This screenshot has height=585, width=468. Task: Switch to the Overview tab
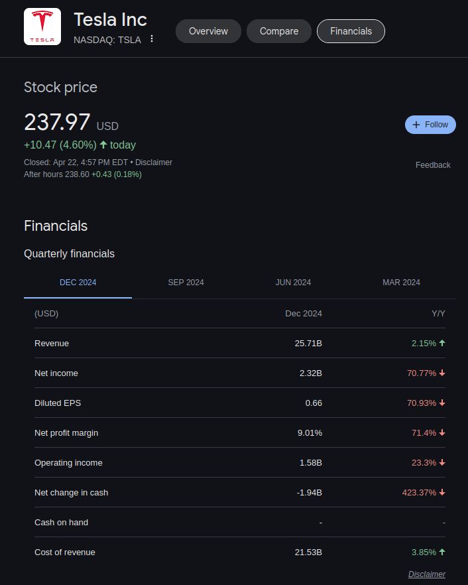click(208, 31)
